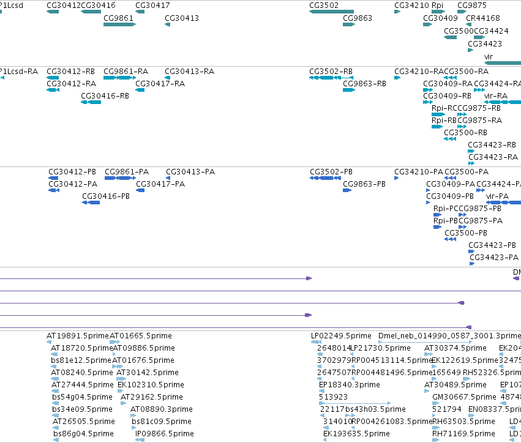Open the IP09866.5prime EST label
This screenshot has width=521, height=443.
(165, 434)
